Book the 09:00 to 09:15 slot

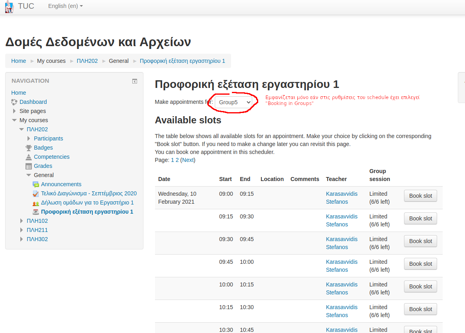[x=420, y=196]
